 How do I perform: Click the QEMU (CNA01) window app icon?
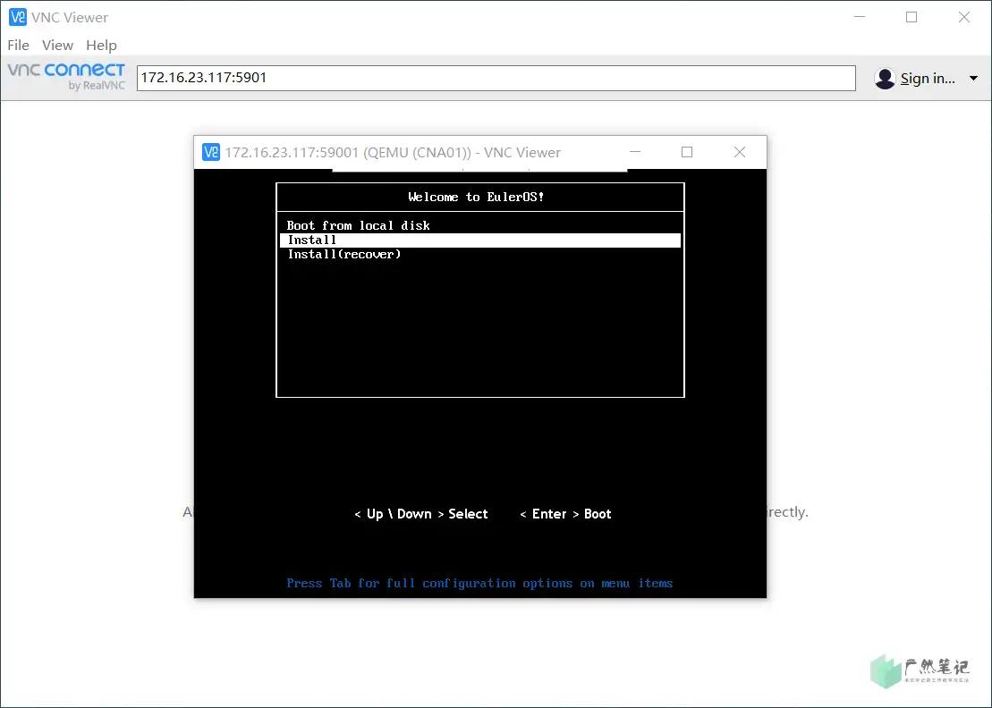[x=211, y=152]
